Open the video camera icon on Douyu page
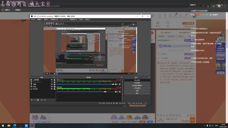Screen dimensions: 228x128 [170, 15]
